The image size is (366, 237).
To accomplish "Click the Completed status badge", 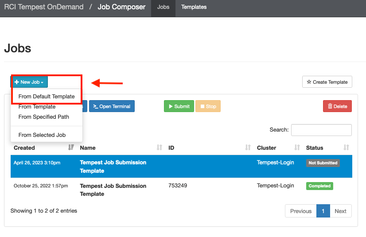I will 319,186.
